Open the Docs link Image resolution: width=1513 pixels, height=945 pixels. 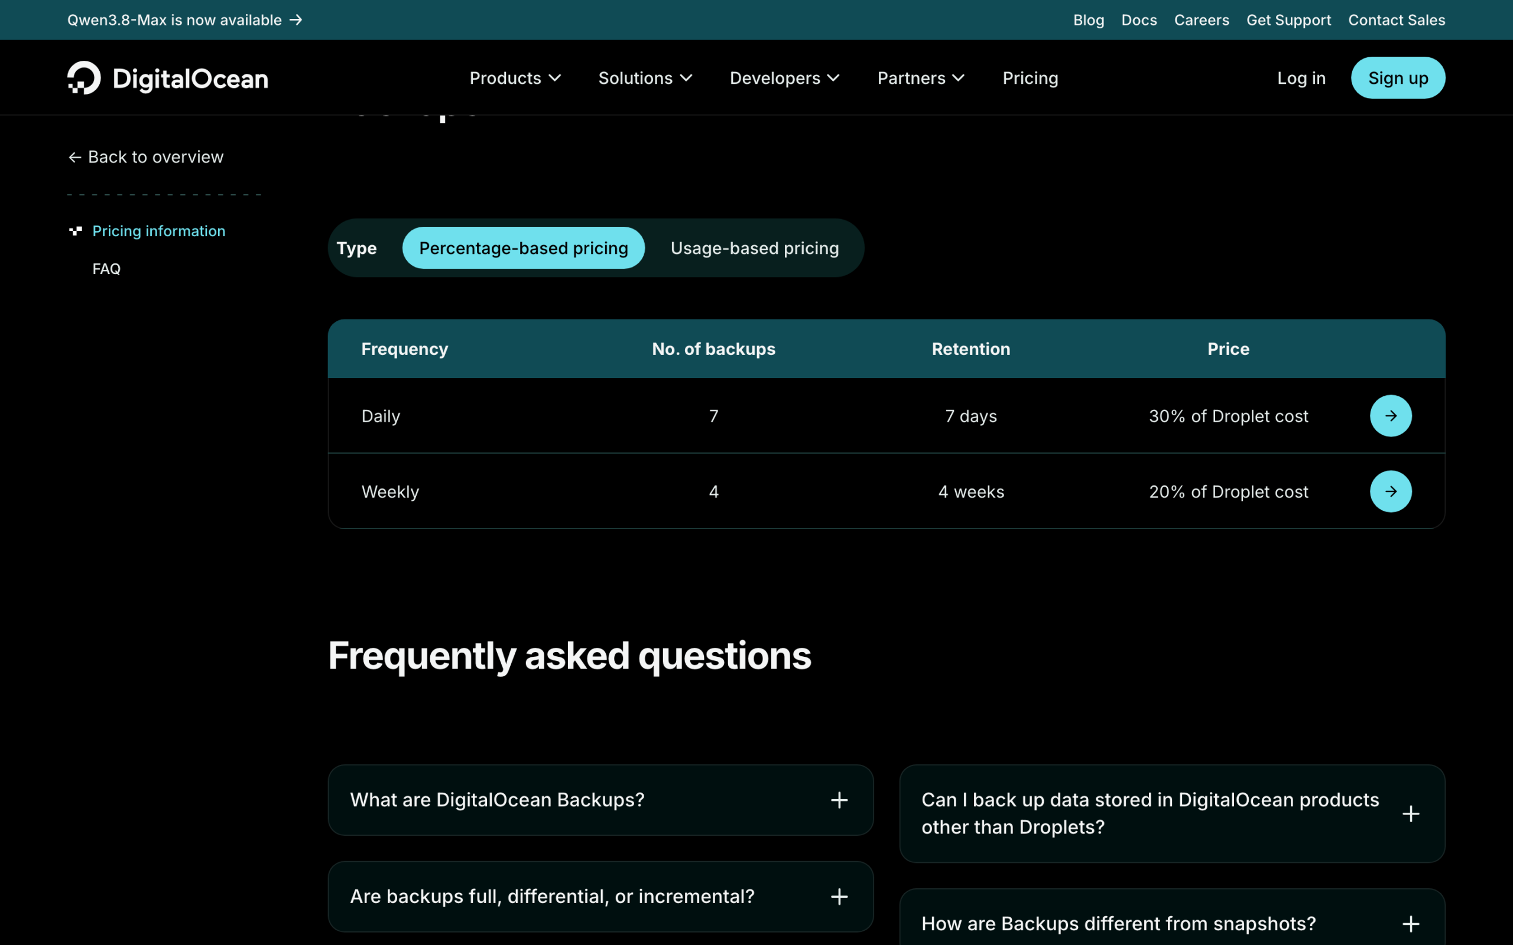coord(1138,20)
